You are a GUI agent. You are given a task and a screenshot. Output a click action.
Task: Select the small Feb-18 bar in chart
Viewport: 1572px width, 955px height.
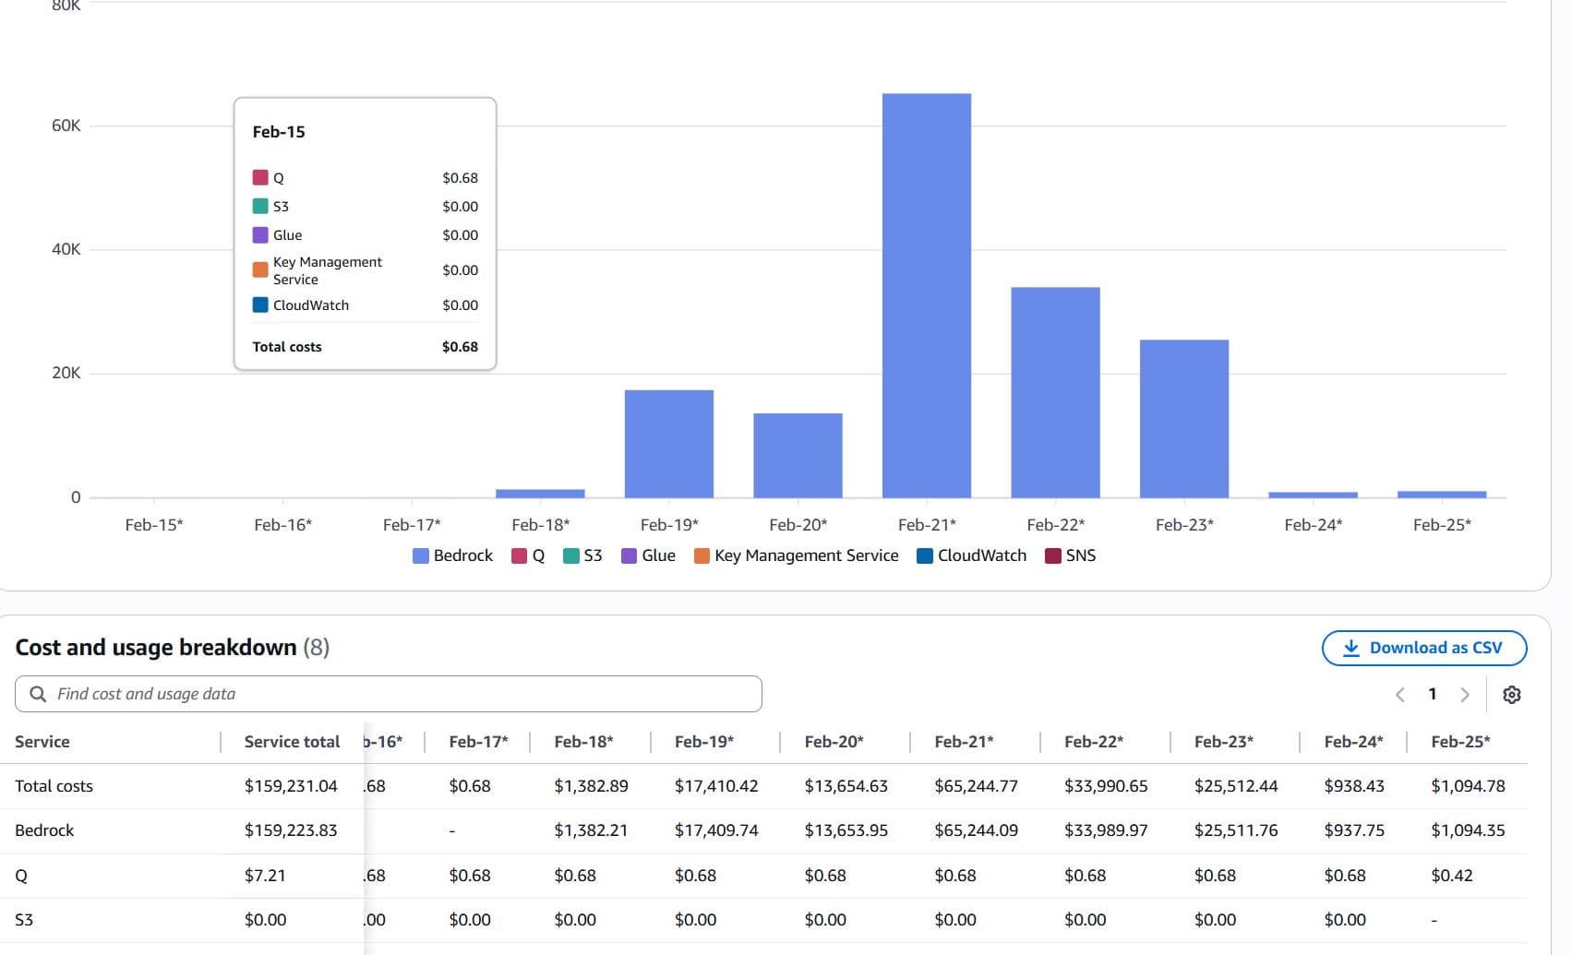click(540, 494)
